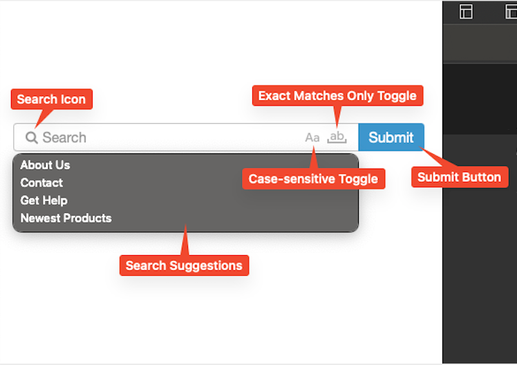This screenshot has width=517, height=365.
Task: Toggle the ab exact matches option
Action: click(337, 137)
